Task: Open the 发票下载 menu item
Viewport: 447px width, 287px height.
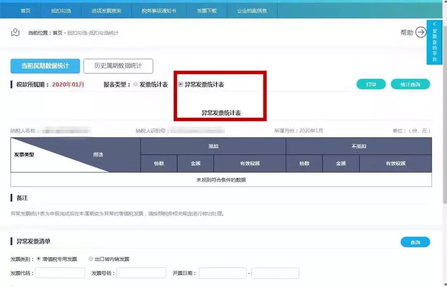Action: point(207,10)
